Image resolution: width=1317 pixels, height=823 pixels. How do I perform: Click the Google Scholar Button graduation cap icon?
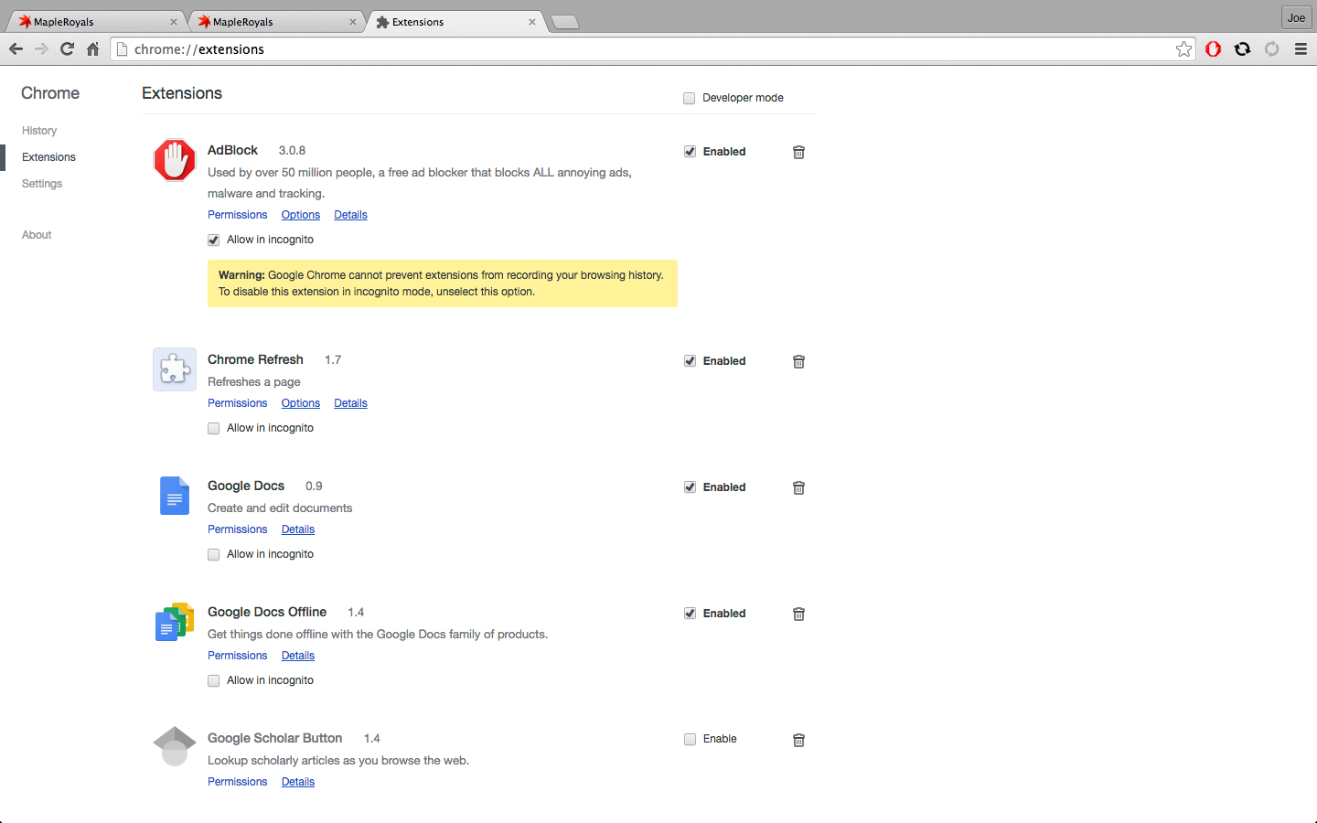coord(175,746)
